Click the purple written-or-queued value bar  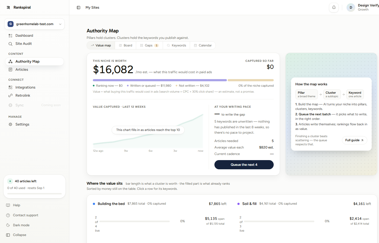click(160, 80)
